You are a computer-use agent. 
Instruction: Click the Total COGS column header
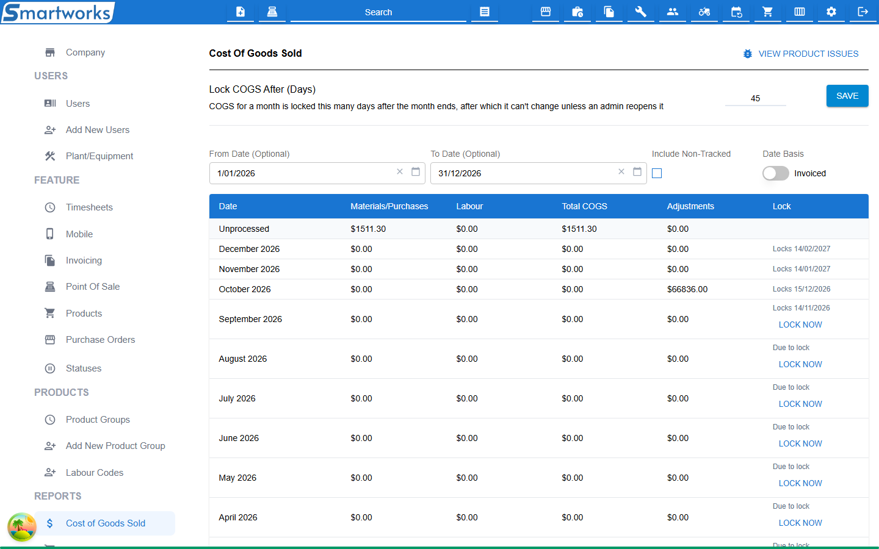tap(584, 206)
